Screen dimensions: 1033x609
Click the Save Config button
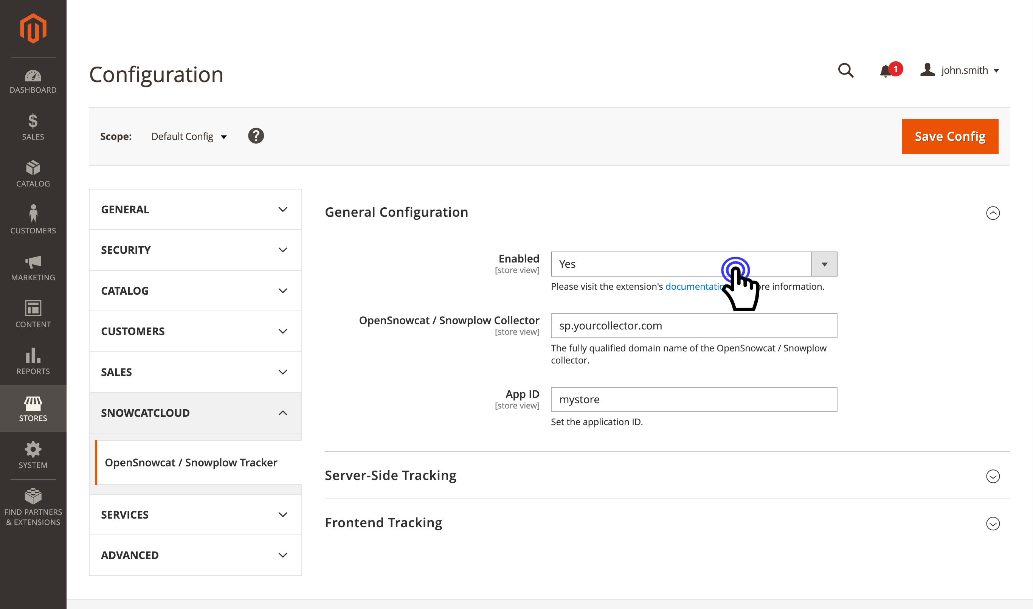point(950,137)
